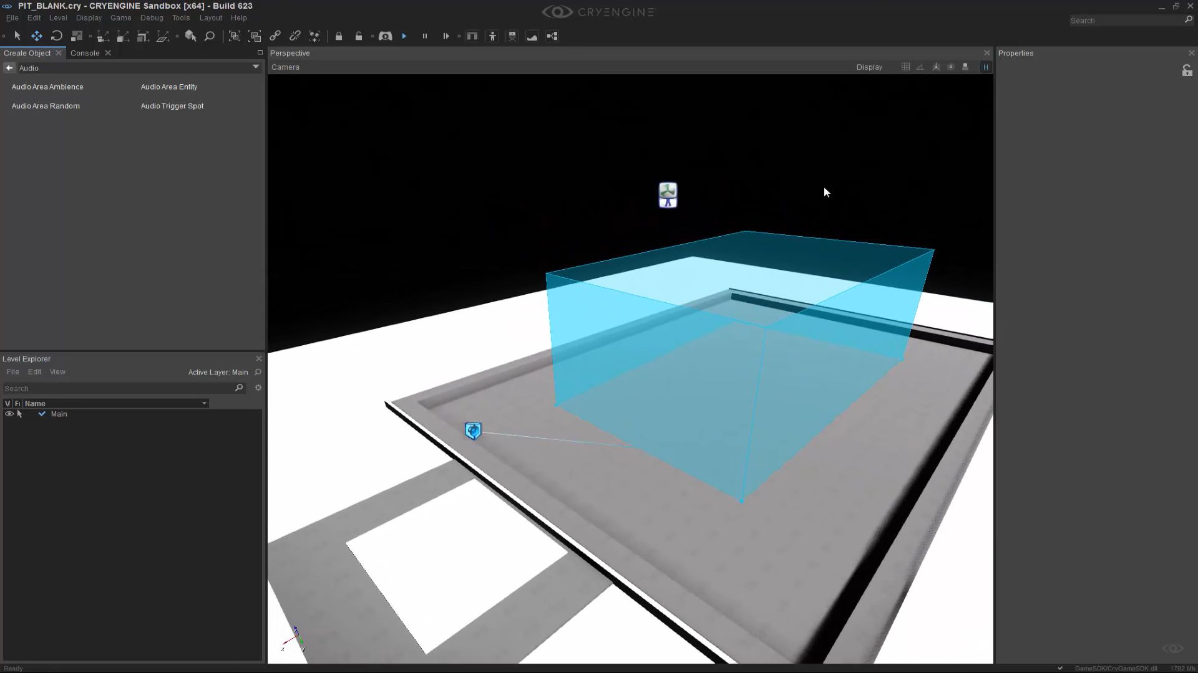The height and width of the screenshot is (673, 1198).
Task: Open the Display dropdown in the Perspective viewport
Action: [870, 67]
